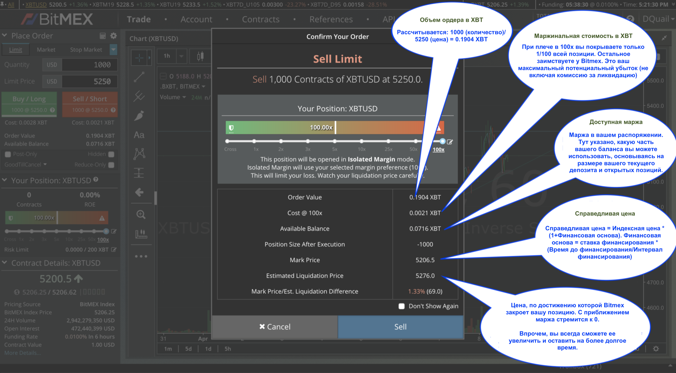The height and width of the screenshot is (373, 676).
Task: Toggle Hidden order checkbox
Action: click(x=111, y=154)
